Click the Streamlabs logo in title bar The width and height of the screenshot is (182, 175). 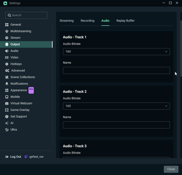tap(5, 3)
